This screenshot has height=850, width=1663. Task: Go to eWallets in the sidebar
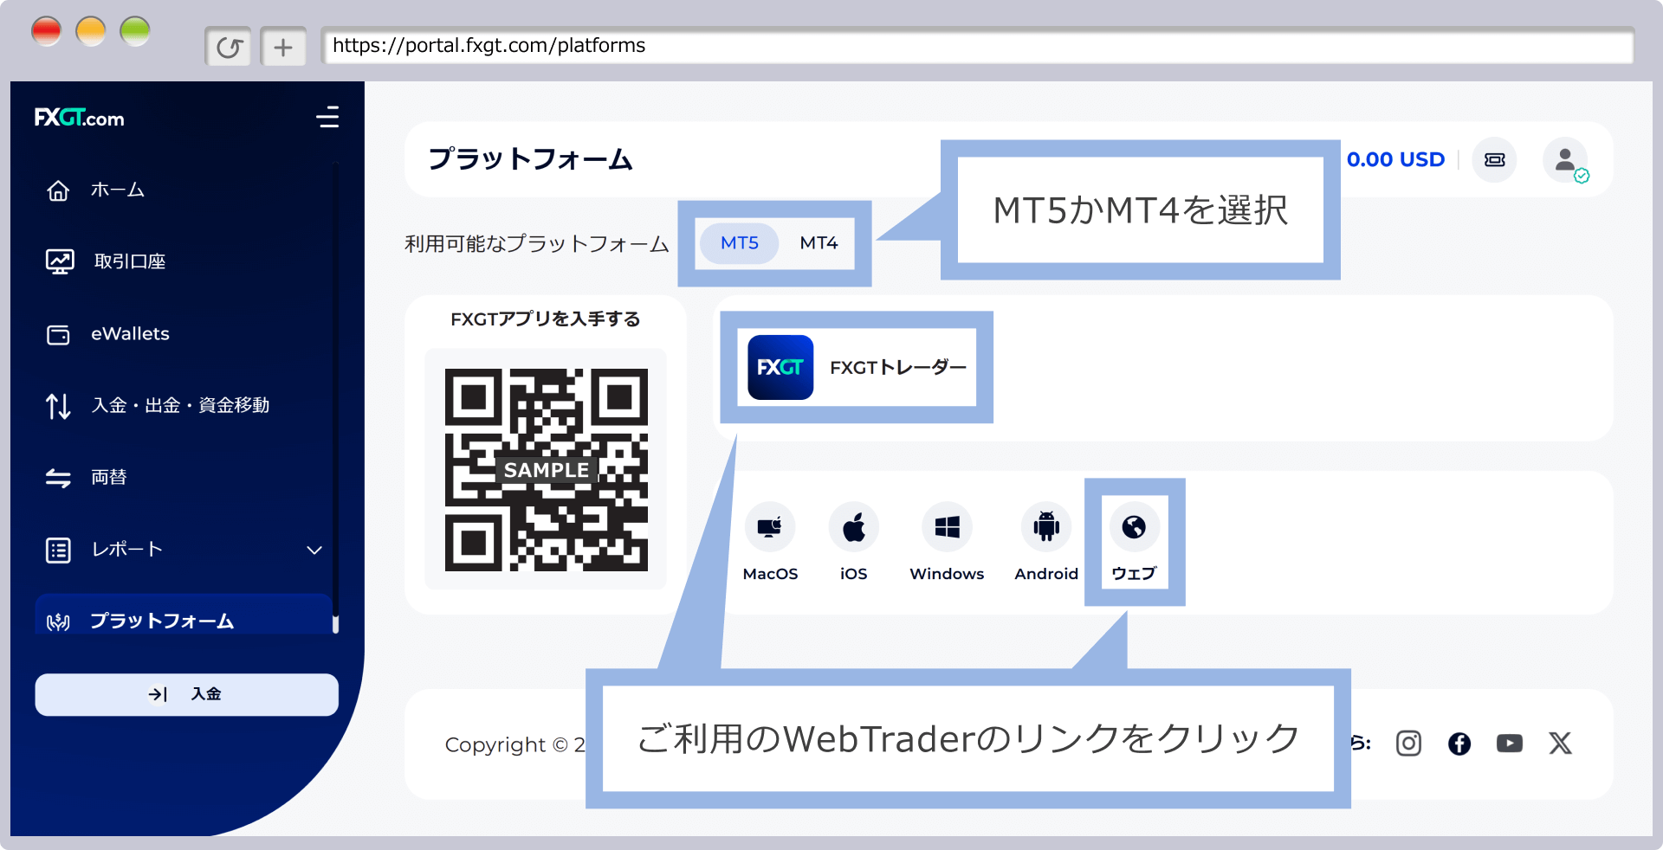(130, 333)
